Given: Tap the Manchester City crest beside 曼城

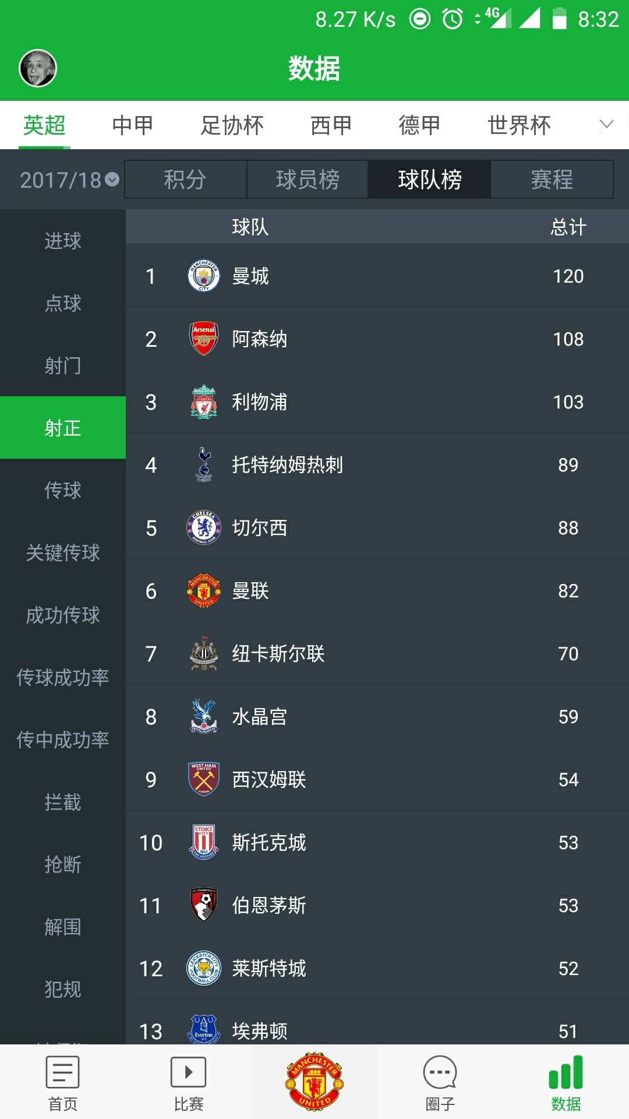Looking at the screenshot, I should click(202, 276).
